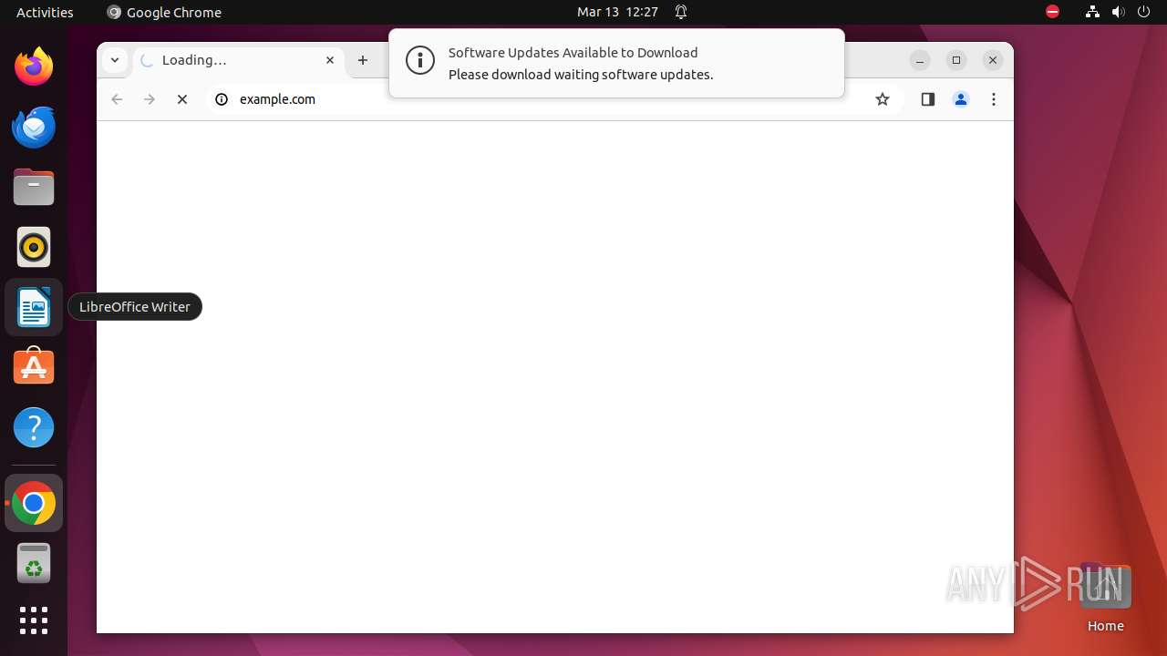Open the Activities overview

pyautogui.click(x=45, y=12)
